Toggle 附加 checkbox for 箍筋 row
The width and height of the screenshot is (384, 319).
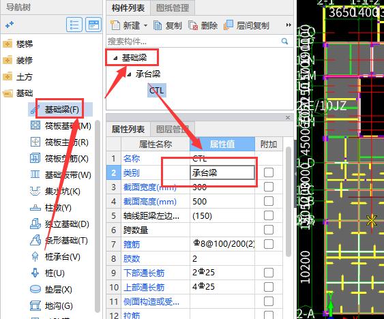click(x=269, y=244)
